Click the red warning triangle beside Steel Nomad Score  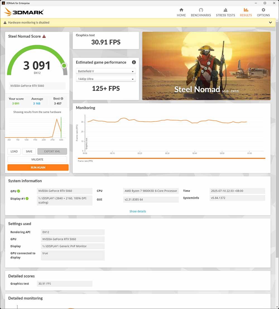pos(44,37)
